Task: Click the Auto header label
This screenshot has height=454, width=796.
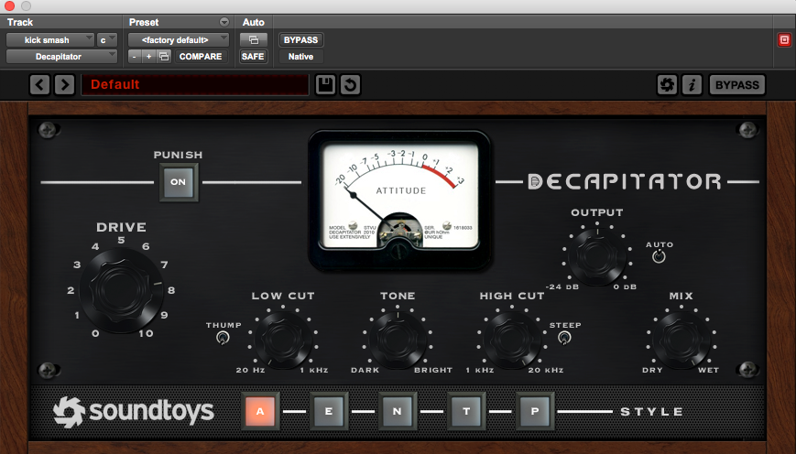Action: click(254, 22)
